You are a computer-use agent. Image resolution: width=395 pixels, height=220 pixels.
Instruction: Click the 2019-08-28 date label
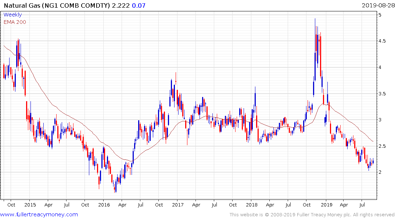tap(378, 5)
